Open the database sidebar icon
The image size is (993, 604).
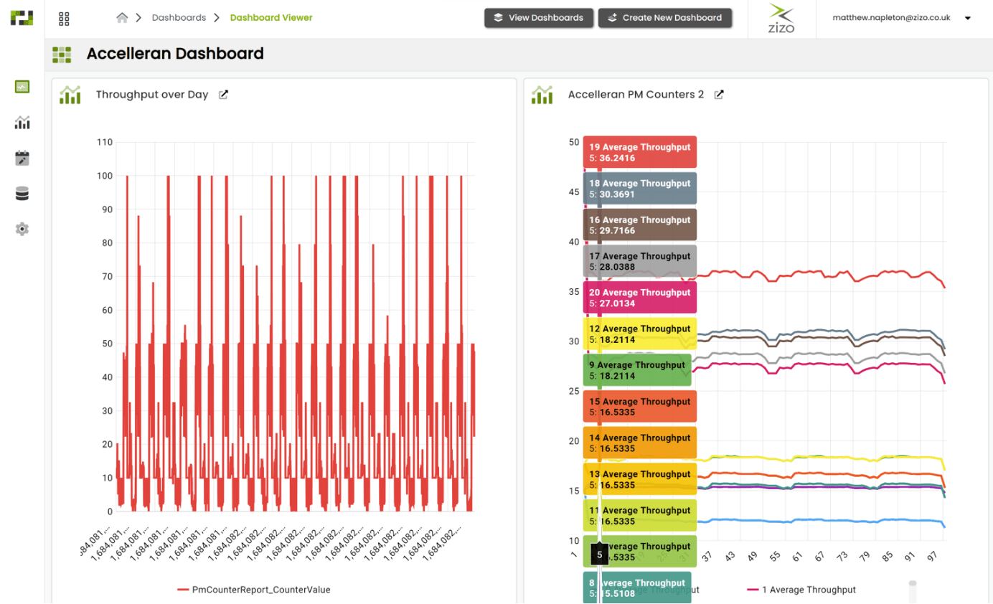point(22,194)
